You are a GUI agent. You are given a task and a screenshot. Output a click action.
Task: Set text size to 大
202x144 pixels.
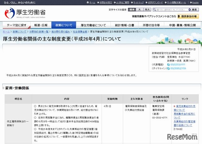tap(140, 10)
